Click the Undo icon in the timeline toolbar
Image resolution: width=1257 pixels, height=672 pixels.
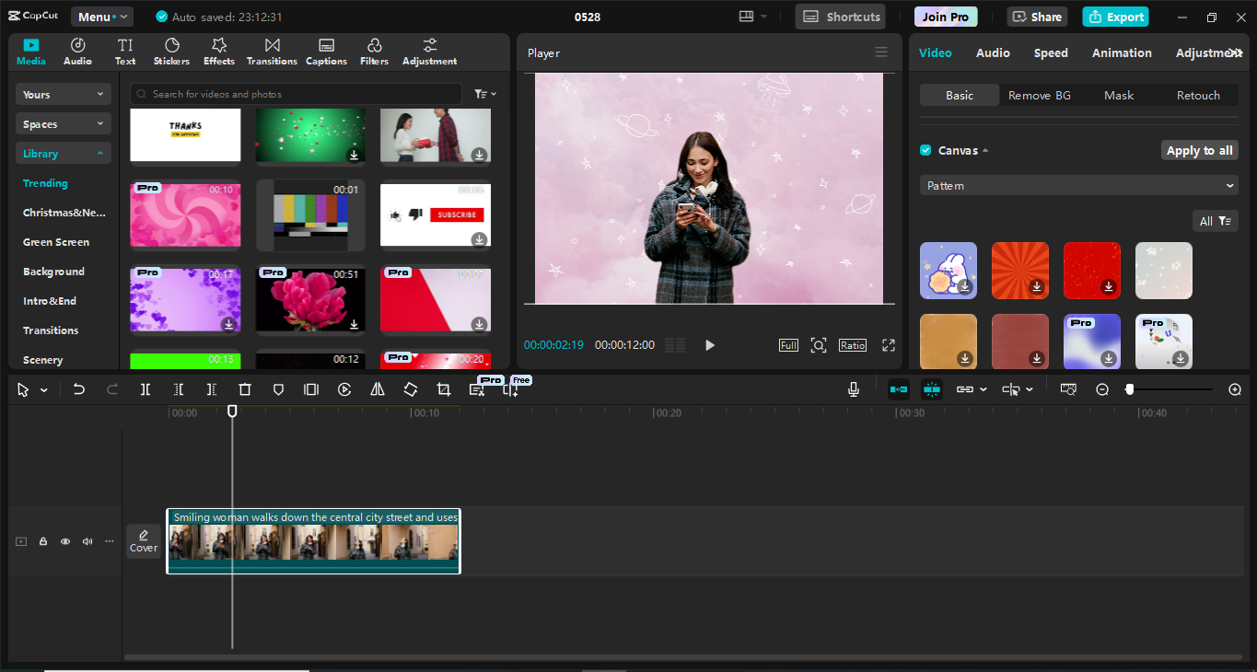pyautogui.click(x=79, y=388)
